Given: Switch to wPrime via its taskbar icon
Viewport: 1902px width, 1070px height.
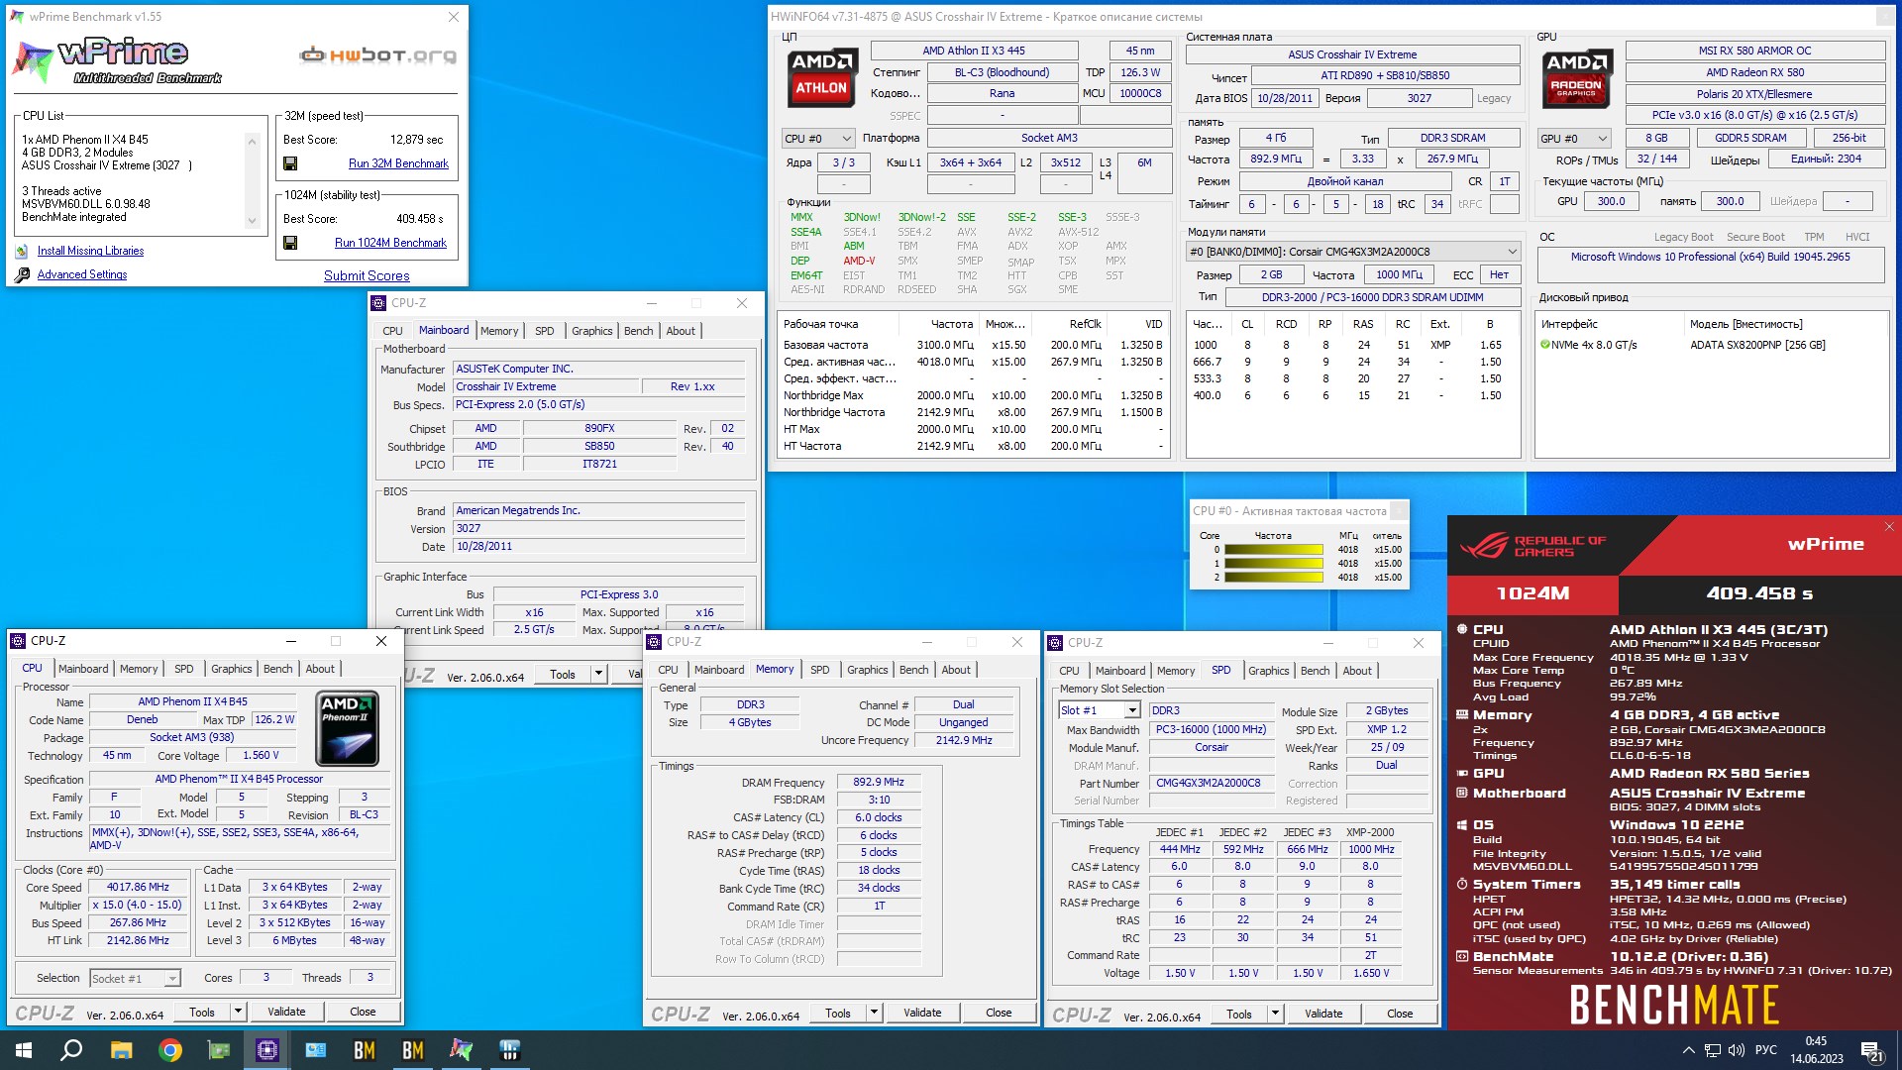Looking at the screenshot, I should coord(462,1050).
